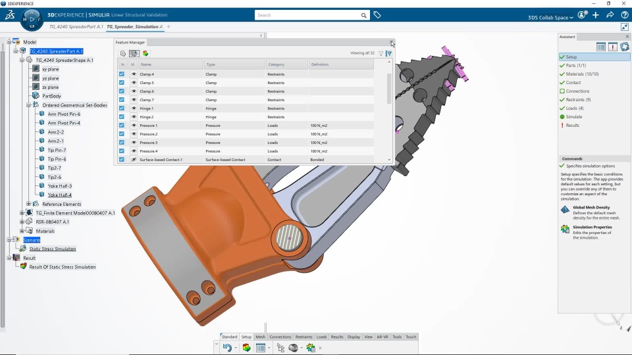This screenshot has height=355, width=632.
Task: Open the user profile icon
Action: 581,15
